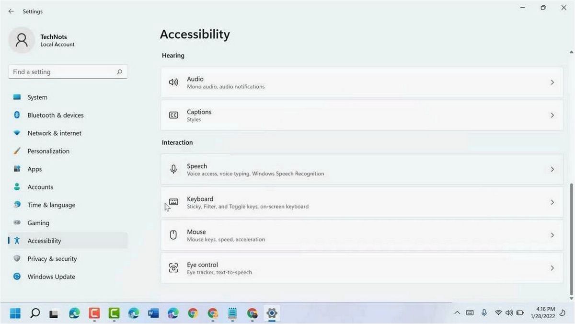
Task: Expand Audio settings chevron
Action: coord(552,82)
